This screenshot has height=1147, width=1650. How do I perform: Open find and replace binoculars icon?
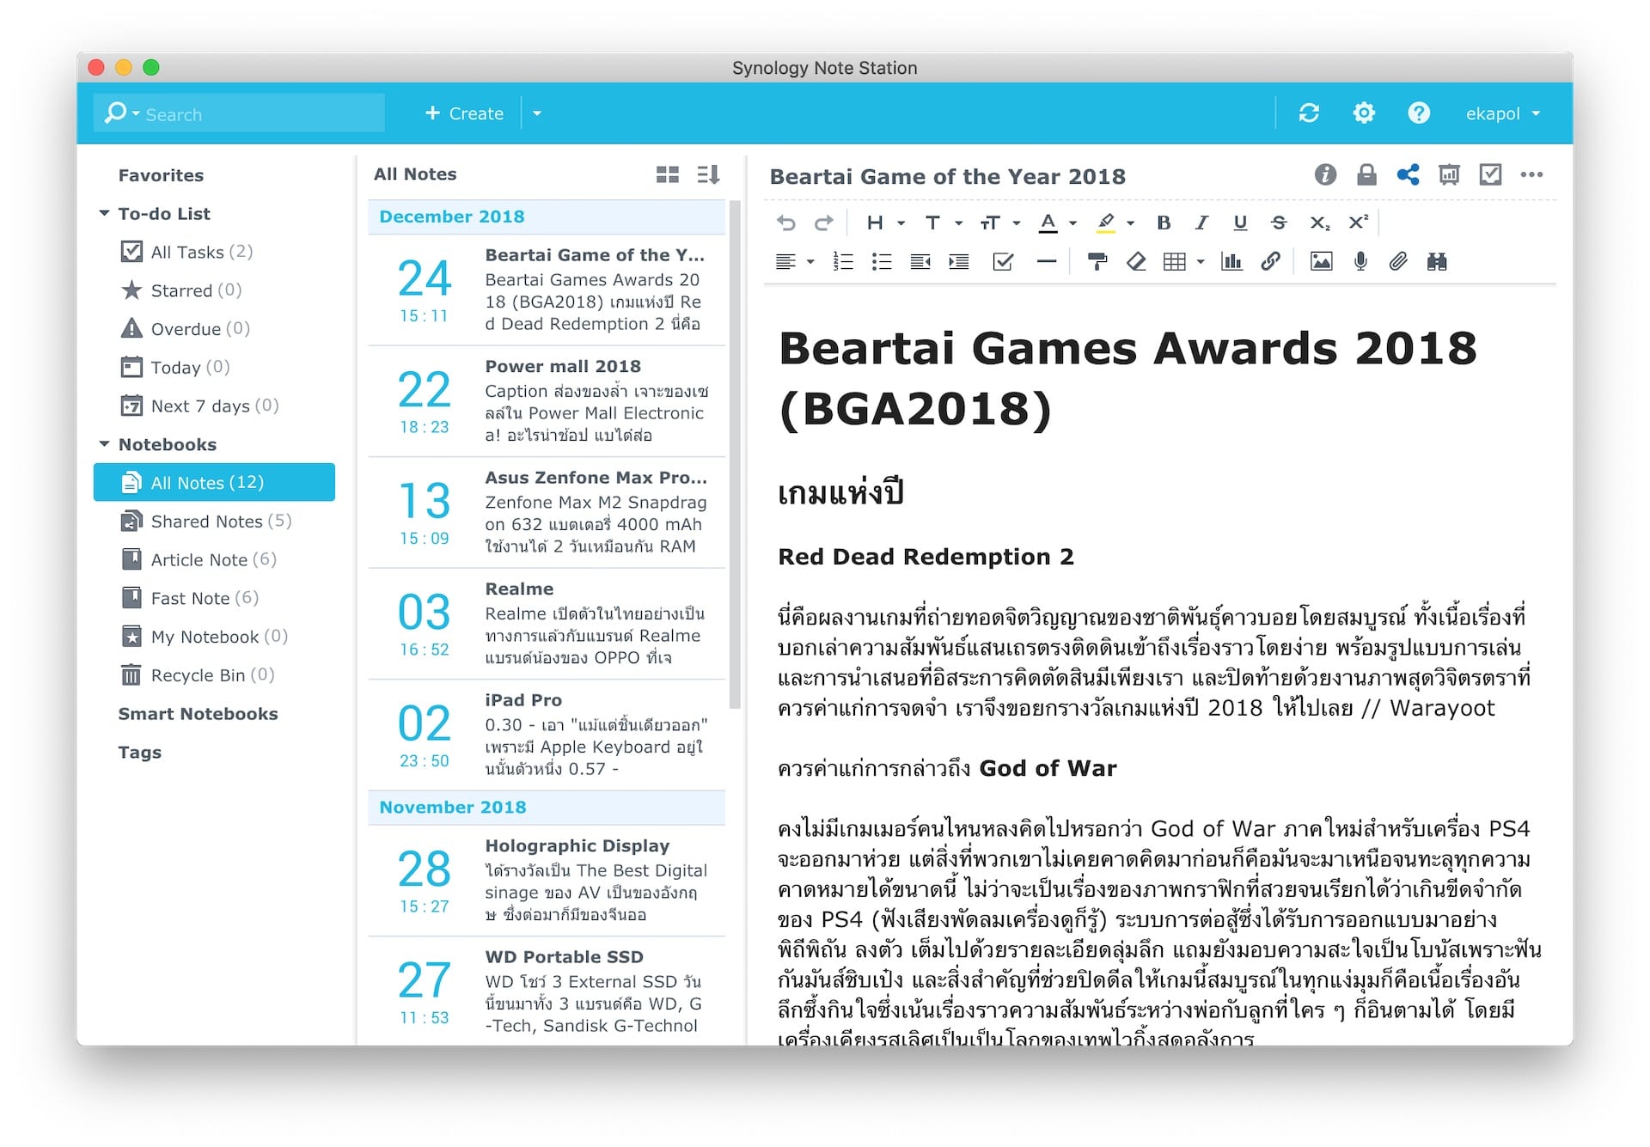[x=1437, y=262]
